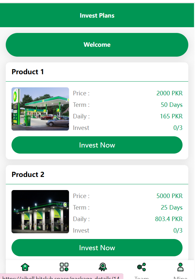195x279 pixels.
Task: Click Invest Now for Product 2
Action: point(97,248)
